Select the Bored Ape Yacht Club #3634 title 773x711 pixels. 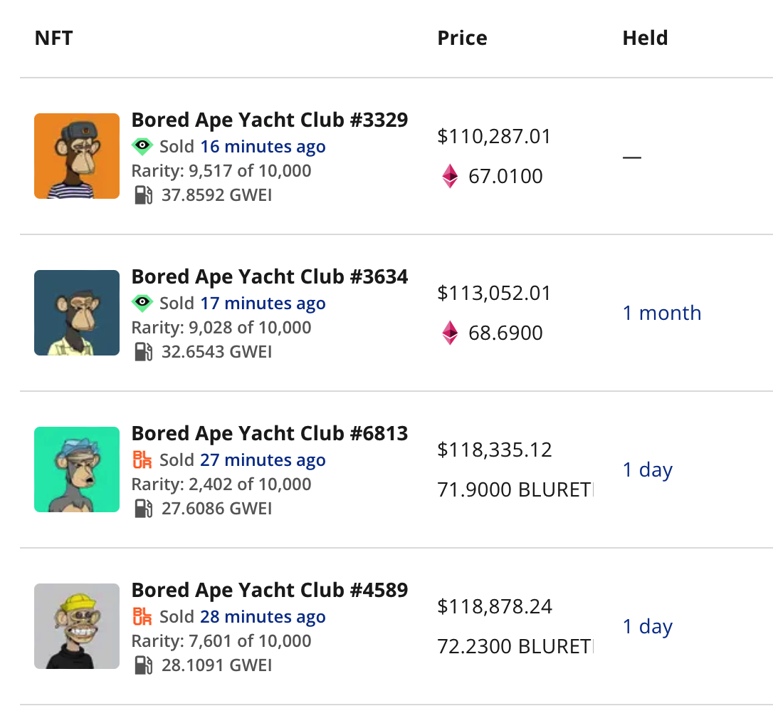(270, 276)
